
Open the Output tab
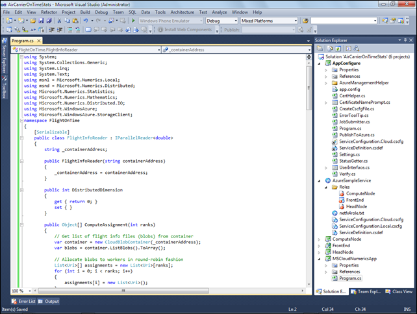coord(49,301)
